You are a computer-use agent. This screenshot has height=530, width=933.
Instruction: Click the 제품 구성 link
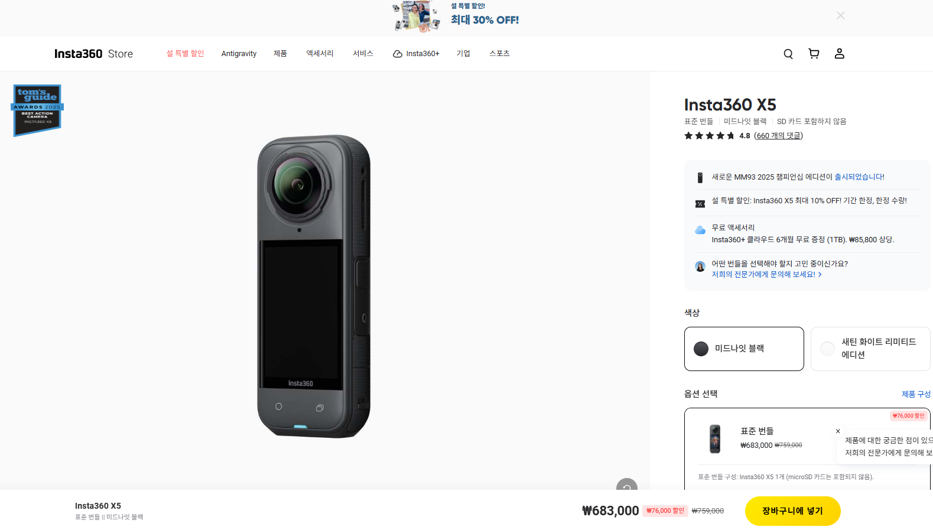[915, 394]
